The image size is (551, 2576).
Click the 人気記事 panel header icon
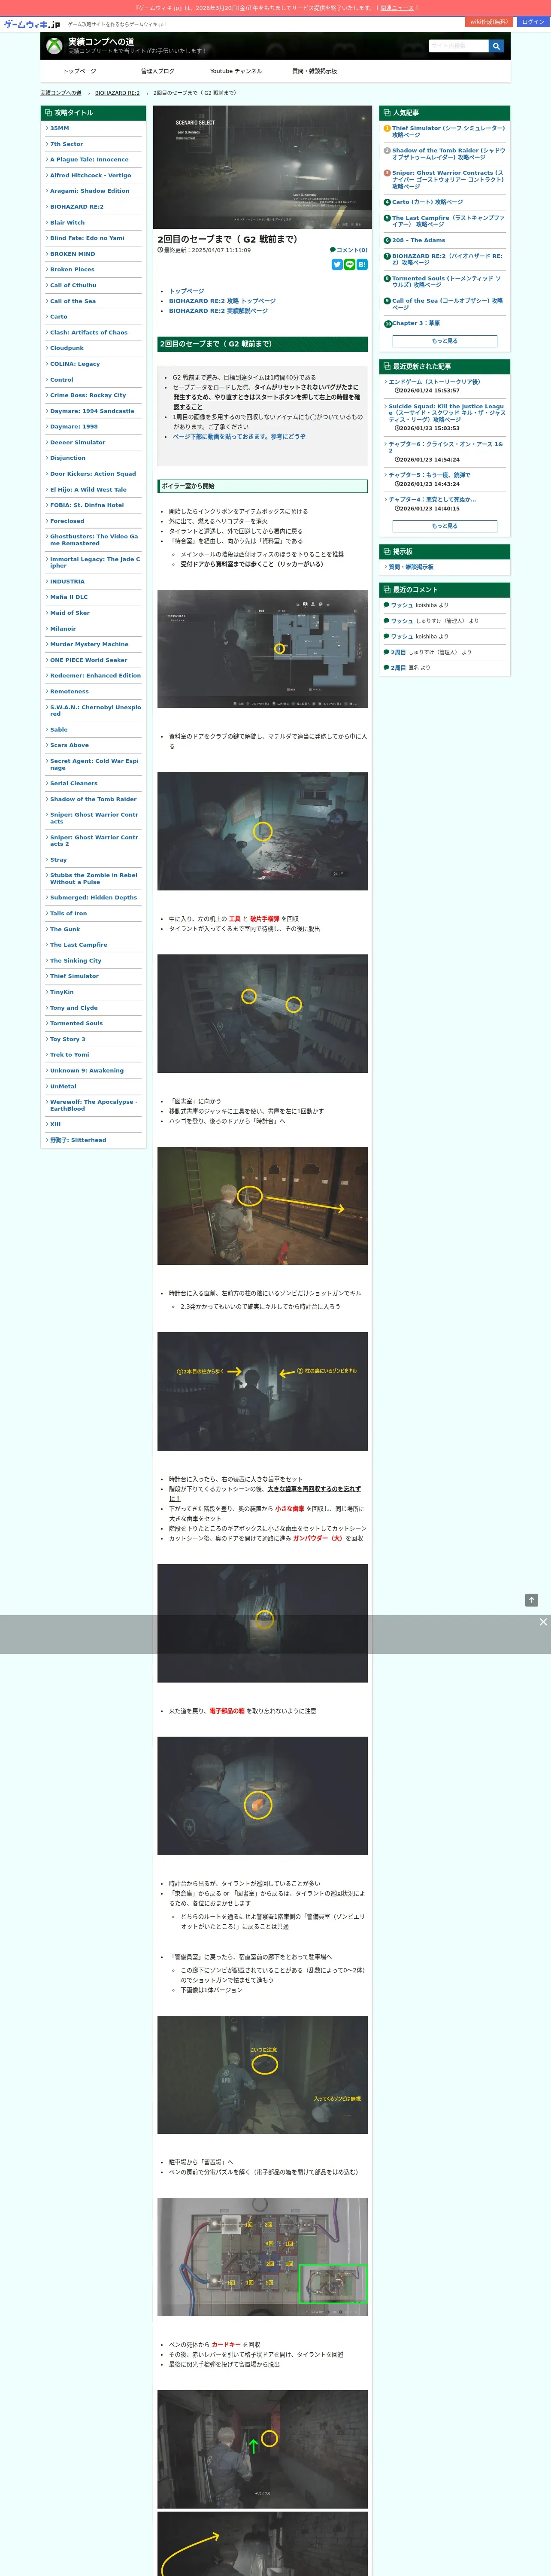(x=387, y=113)
